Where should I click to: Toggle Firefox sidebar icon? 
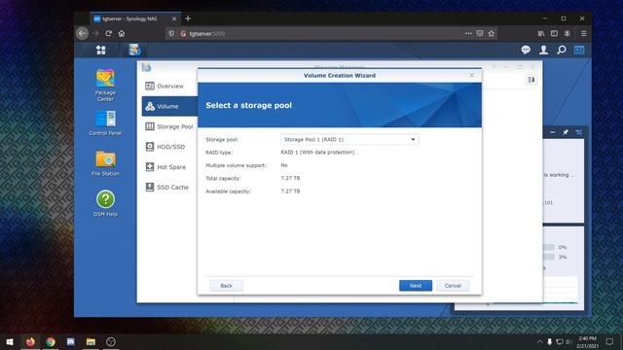tap(554, 34)
